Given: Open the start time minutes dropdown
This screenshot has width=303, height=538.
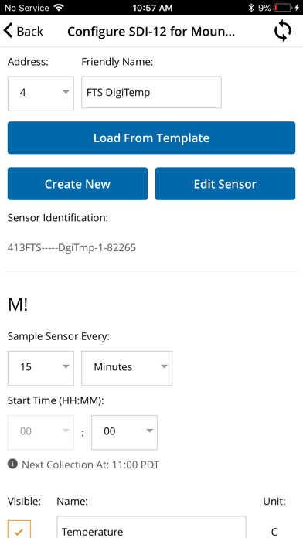Looking at the screenshot, I should point(124,432).
